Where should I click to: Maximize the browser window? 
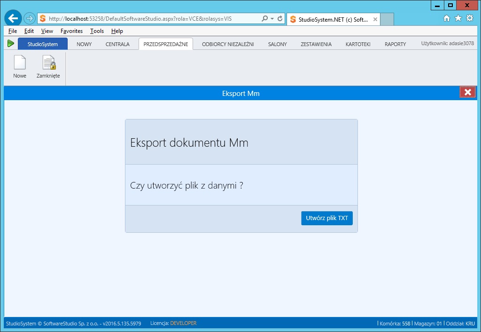pyautogui.click(x=450, y=5)
